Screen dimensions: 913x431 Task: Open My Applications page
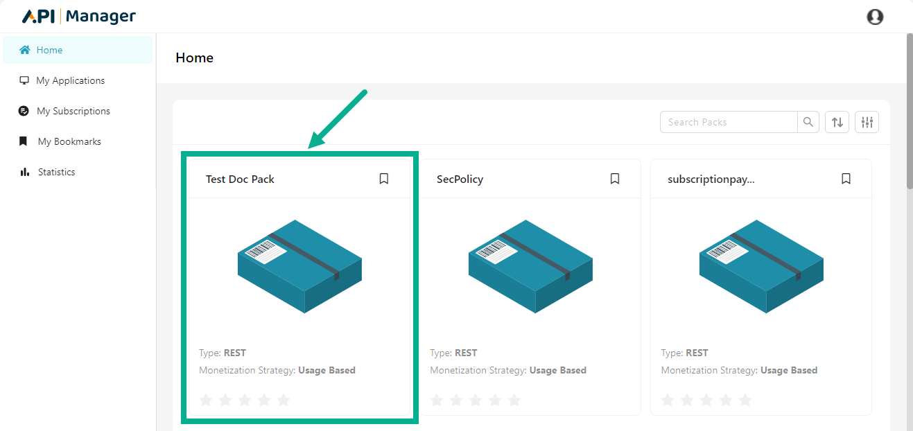tap(70, 80)
